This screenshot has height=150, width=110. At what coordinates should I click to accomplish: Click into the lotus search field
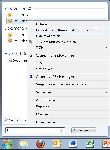point(32,130)
